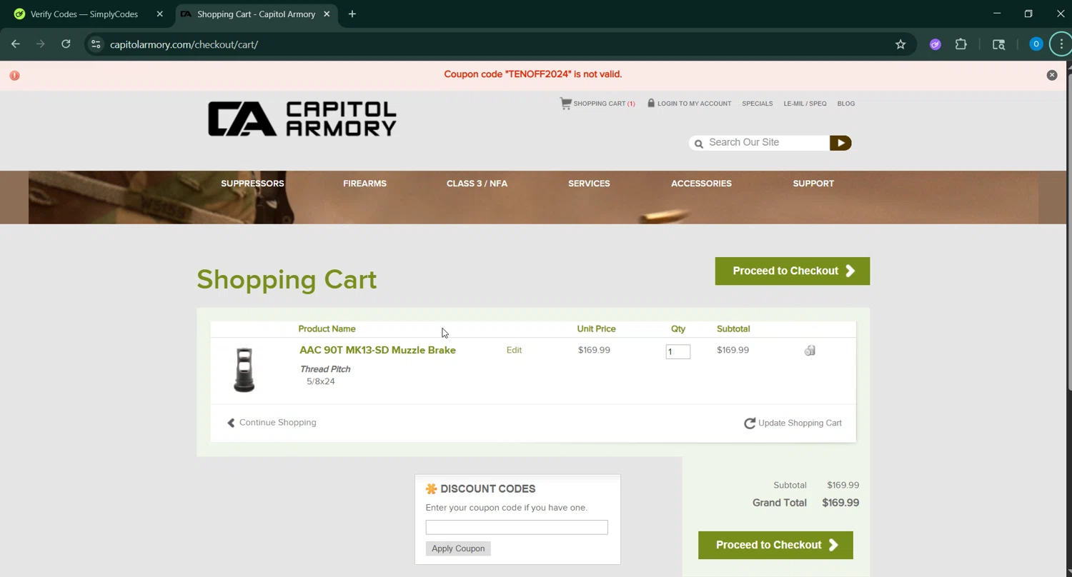The width and height of the screenshot is (1072, 577).
Task: Open the Accessories menu
Action: point(701,184)
